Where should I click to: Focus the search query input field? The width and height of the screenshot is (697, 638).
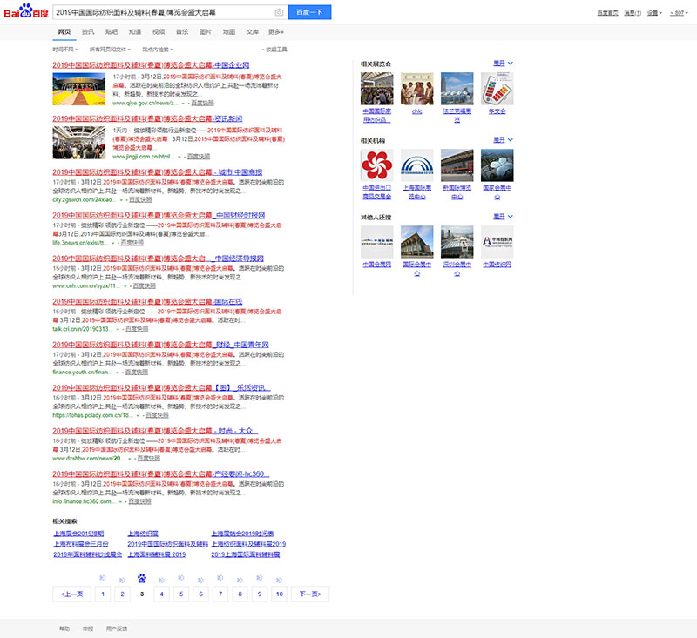pos(164,12)
